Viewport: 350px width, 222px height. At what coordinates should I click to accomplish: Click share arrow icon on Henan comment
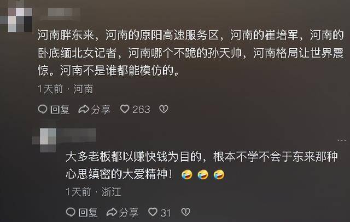(84, 109)
